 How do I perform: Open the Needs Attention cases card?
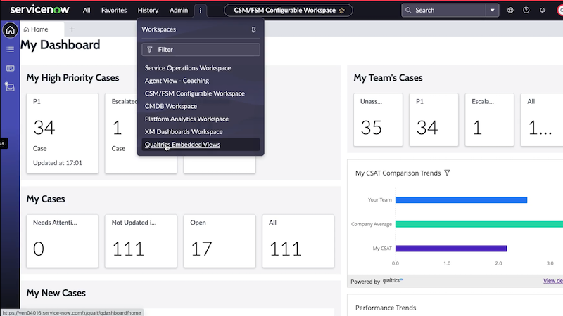pos(62,241)
